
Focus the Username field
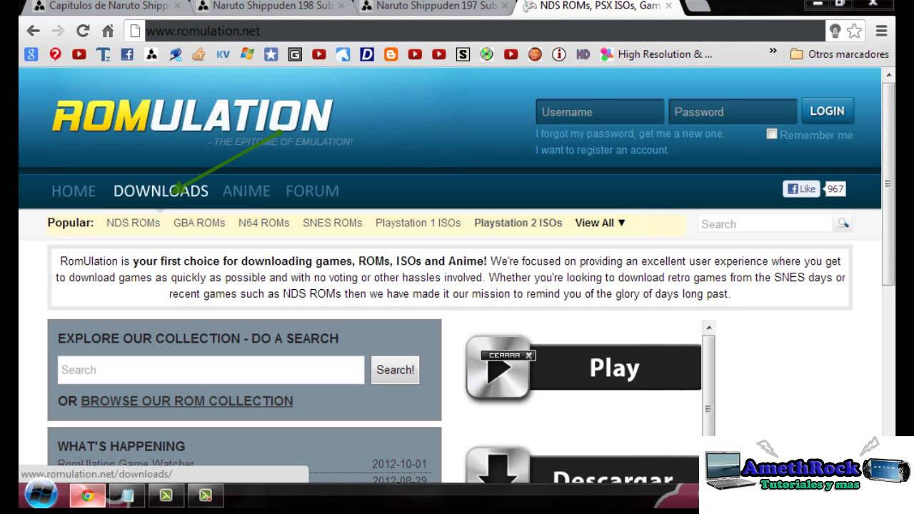pos(600,112)
